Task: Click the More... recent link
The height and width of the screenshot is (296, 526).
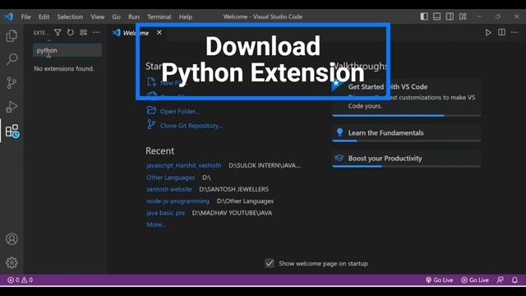Action: pyautogui.click(x=156, y=224)
